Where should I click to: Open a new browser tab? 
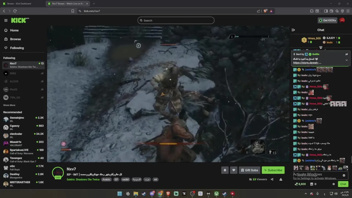tap(94, 4)
